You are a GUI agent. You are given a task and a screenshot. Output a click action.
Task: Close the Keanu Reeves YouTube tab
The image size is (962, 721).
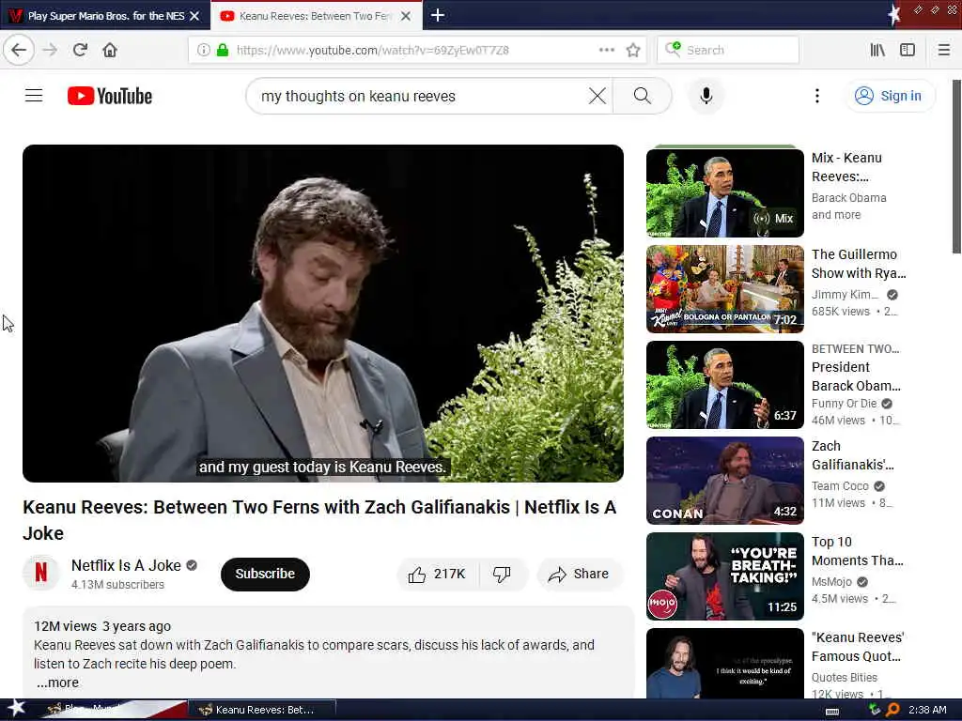pos(406,16)
